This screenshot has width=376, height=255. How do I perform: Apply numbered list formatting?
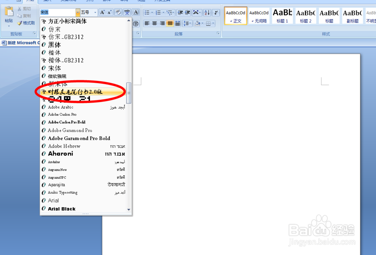click(x=158, y=12)
